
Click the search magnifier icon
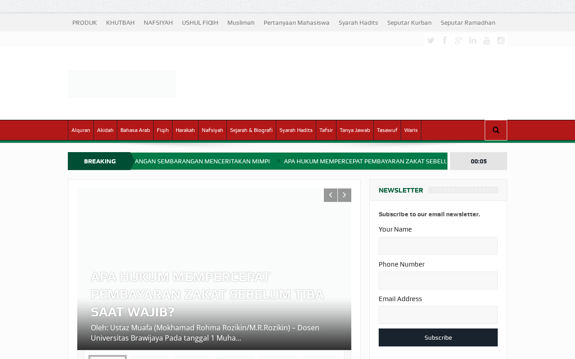click(496, 130)
